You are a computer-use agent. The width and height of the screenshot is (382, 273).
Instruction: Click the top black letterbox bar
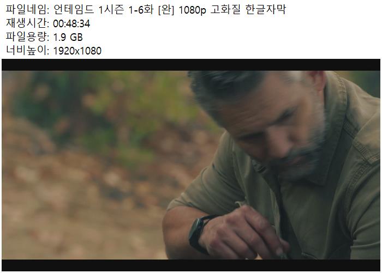coord(191,65)
